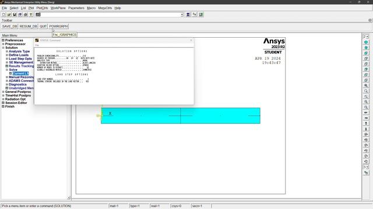
Task: Click Unabridged Menu item
Action: pyautogui.click(x=21, y=88)
